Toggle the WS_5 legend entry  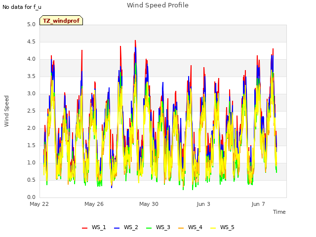pos(222,227)
